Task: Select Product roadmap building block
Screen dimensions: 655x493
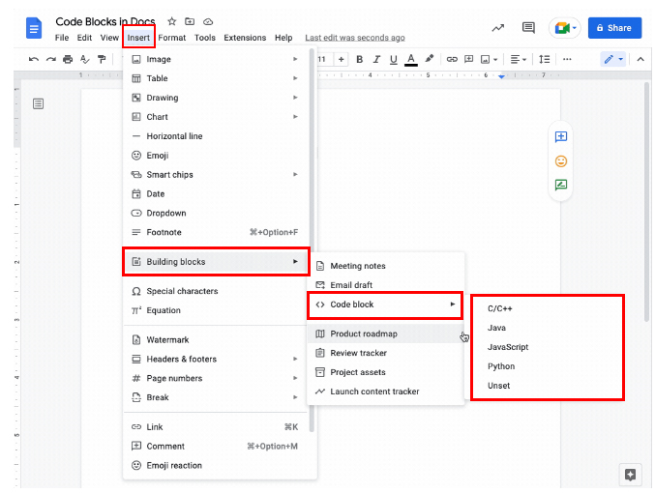Action: click(385, 333)
